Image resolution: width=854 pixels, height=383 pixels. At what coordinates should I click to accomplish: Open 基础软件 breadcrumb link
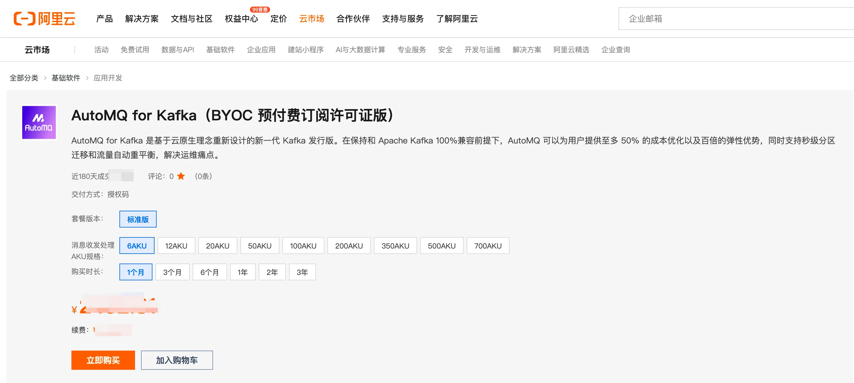click(66, 78)
